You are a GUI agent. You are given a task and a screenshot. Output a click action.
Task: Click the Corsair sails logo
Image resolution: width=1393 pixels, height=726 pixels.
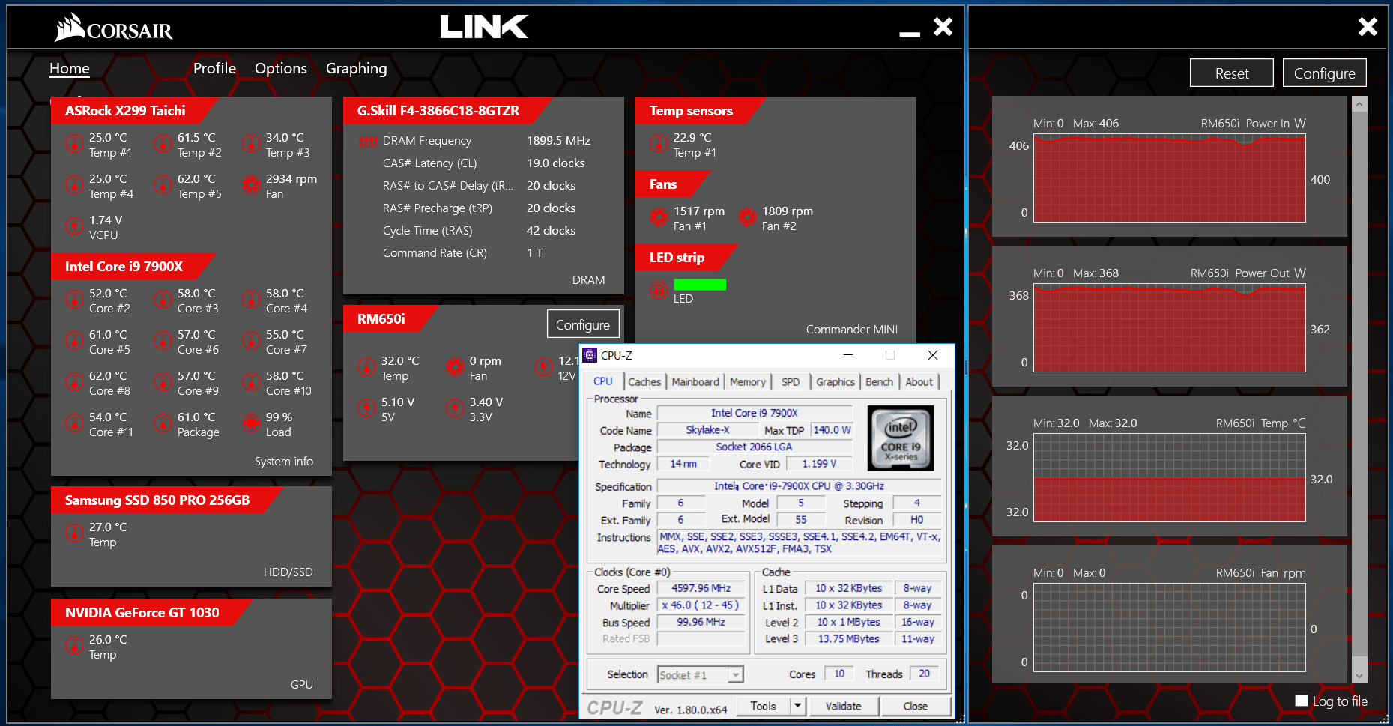pyautogui.click(x=70, y=28)
